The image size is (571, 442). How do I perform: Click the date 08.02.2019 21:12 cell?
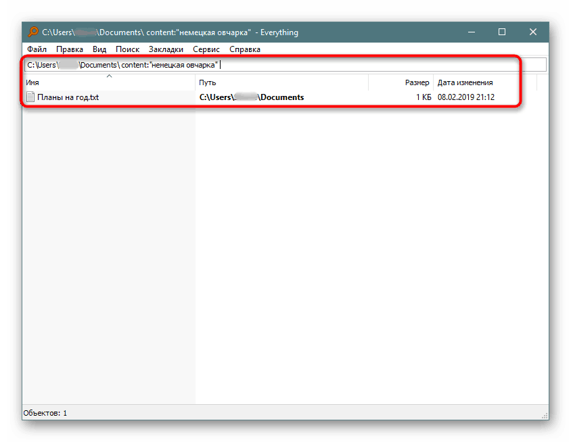466,97
